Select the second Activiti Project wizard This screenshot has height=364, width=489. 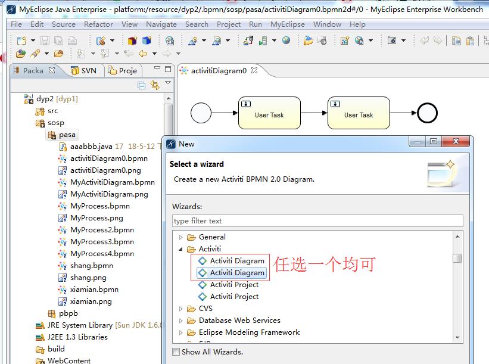(228, 296)
